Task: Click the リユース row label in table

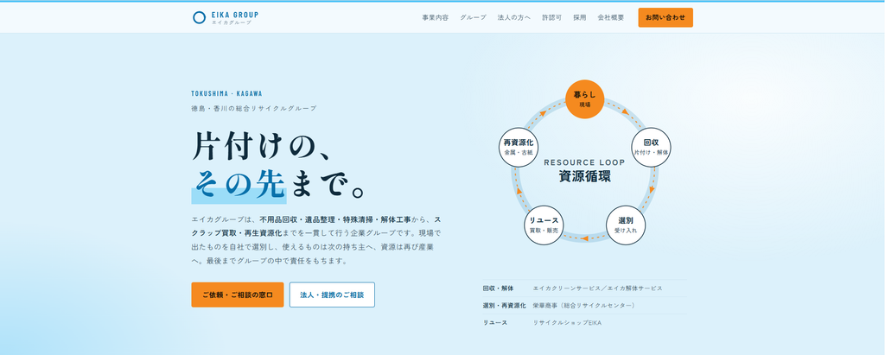Action: click(x=495, y=323)
